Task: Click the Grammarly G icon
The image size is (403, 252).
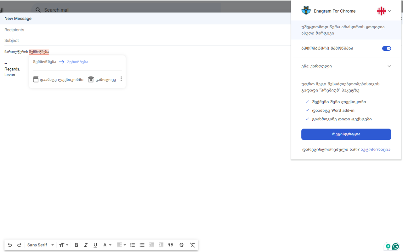Action: pyautogui.click(x=395, y=246)
